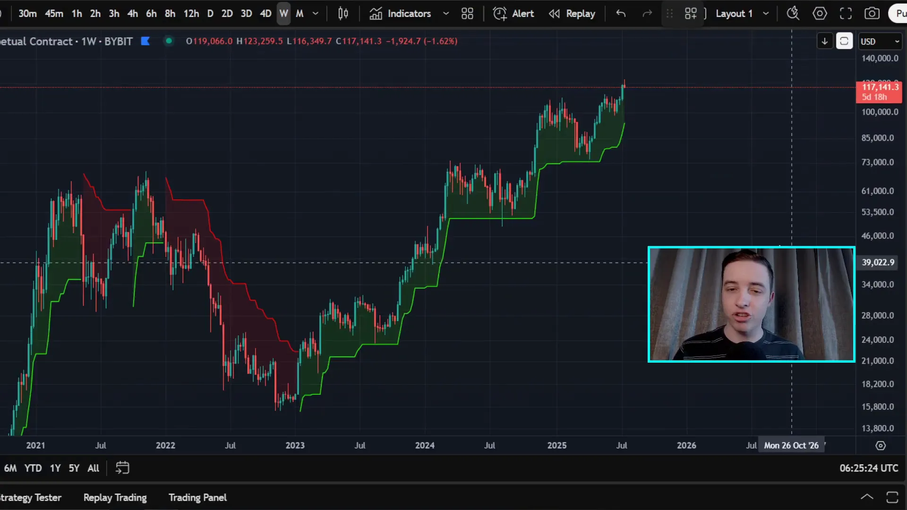Image resolution: width=907 pixels, height=510 pixels.
Task: Take a chart snapshot with camera icon
Action: (x=872, y=14)
